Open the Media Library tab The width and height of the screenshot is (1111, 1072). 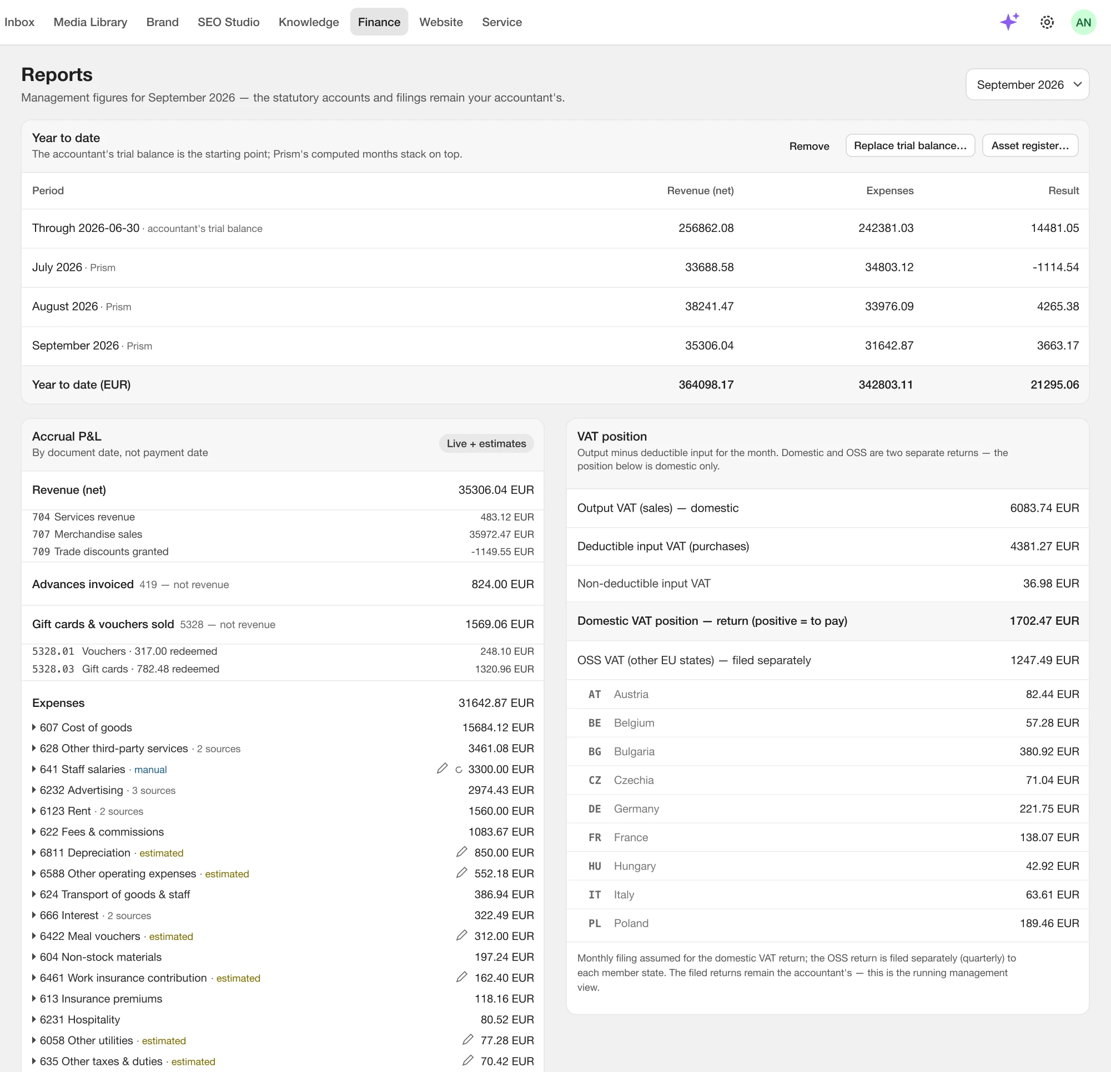pyautogui.click(x=90, y=22)
